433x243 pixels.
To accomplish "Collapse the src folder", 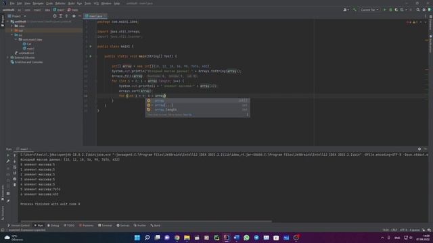I will pos(12,35).
